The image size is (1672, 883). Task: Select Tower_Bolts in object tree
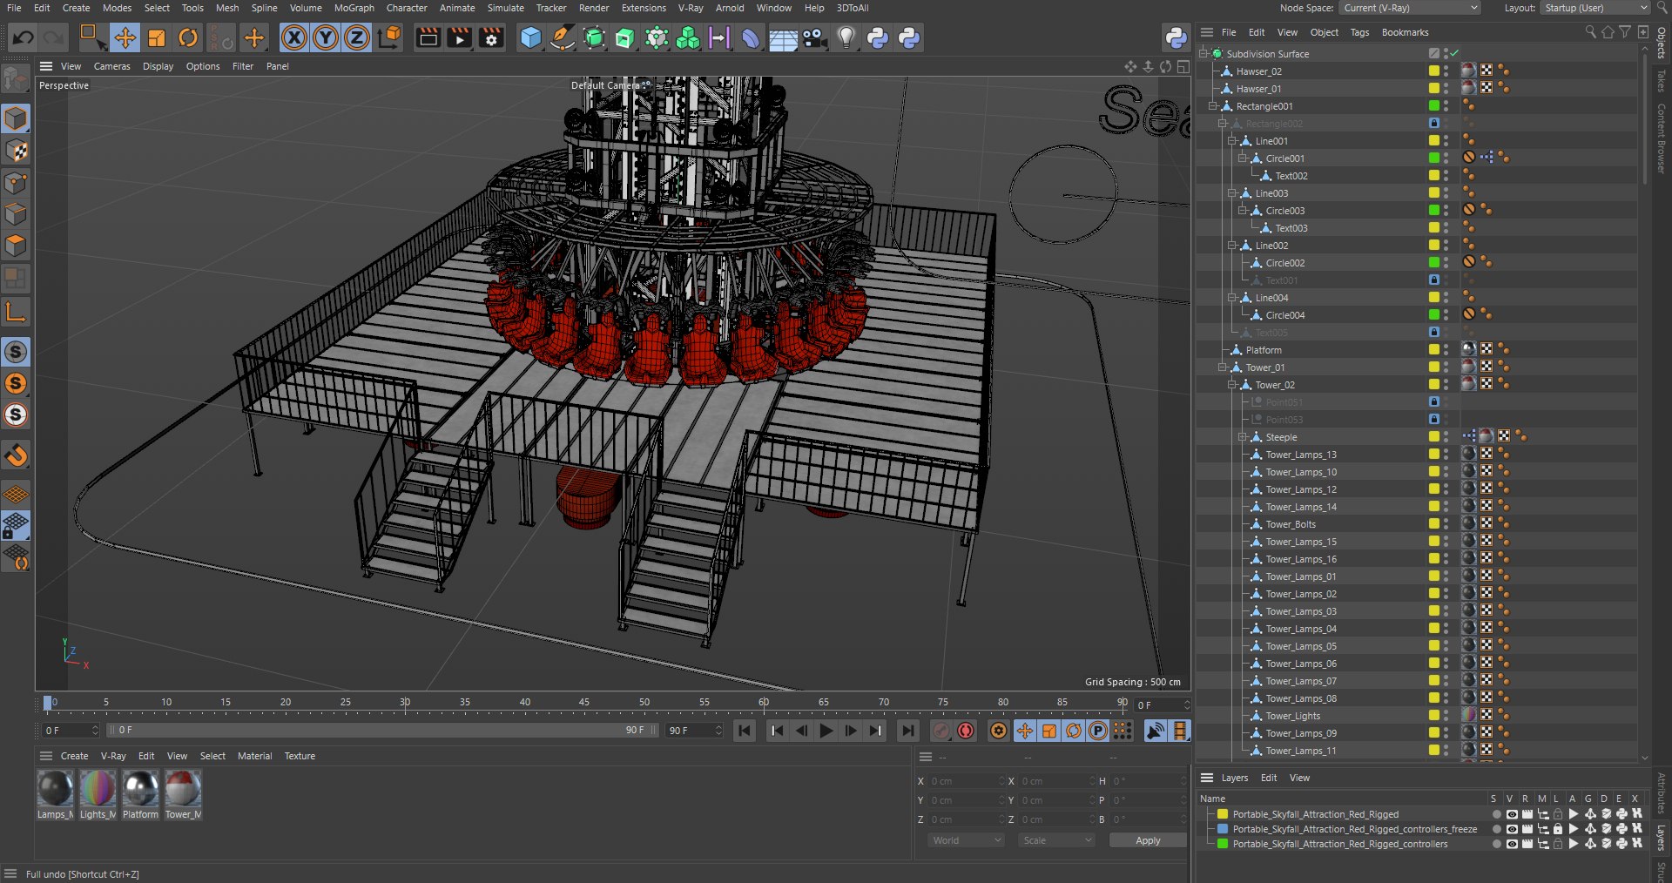tap(1291, 524)
